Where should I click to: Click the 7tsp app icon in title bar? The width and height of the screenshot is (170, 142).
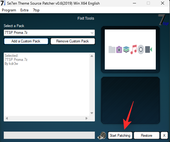pos(3,3)
